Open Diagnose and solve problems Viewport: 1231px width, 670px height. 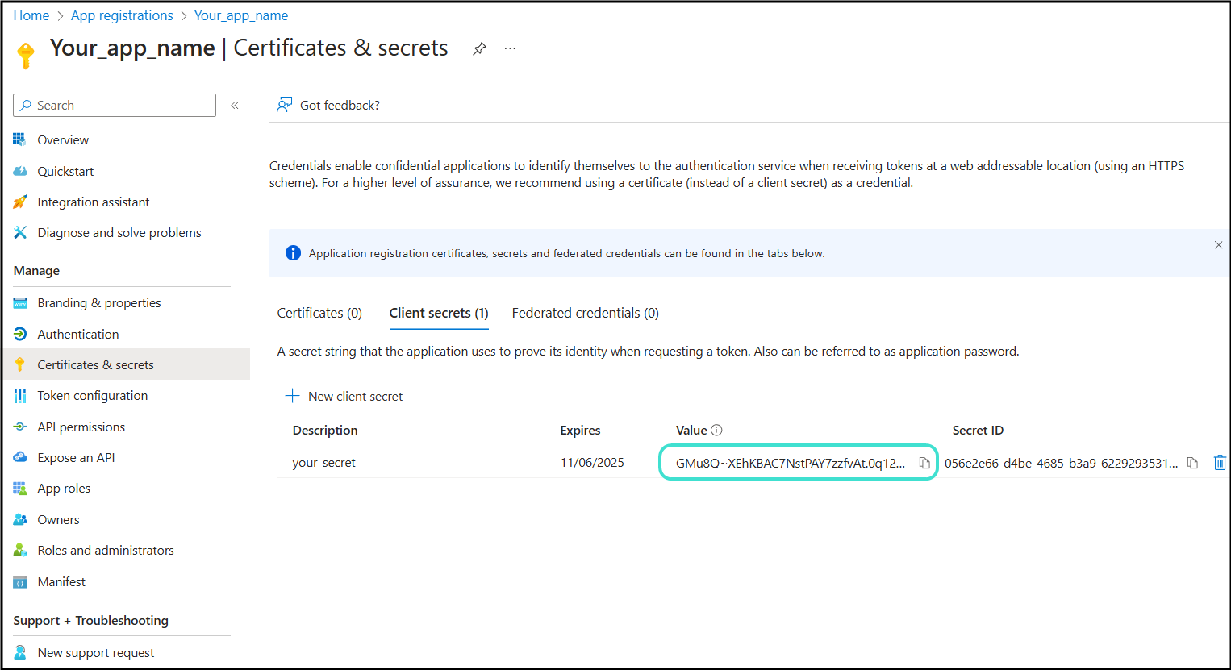(x=119, y=232)
